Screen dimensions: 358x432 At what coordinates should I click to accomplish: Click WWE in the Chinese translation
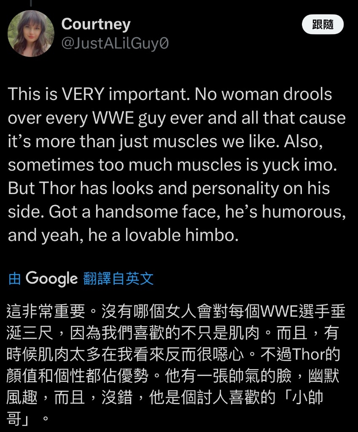point(279,312)
